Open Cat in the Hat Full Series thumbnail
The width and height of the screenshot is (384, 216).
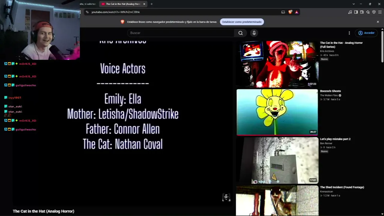(x=277, y=64)
